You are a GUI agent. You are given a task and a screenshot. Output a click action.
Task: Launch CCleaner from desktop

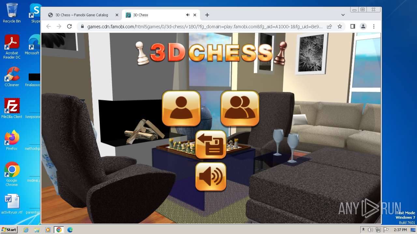coord(12,77)
